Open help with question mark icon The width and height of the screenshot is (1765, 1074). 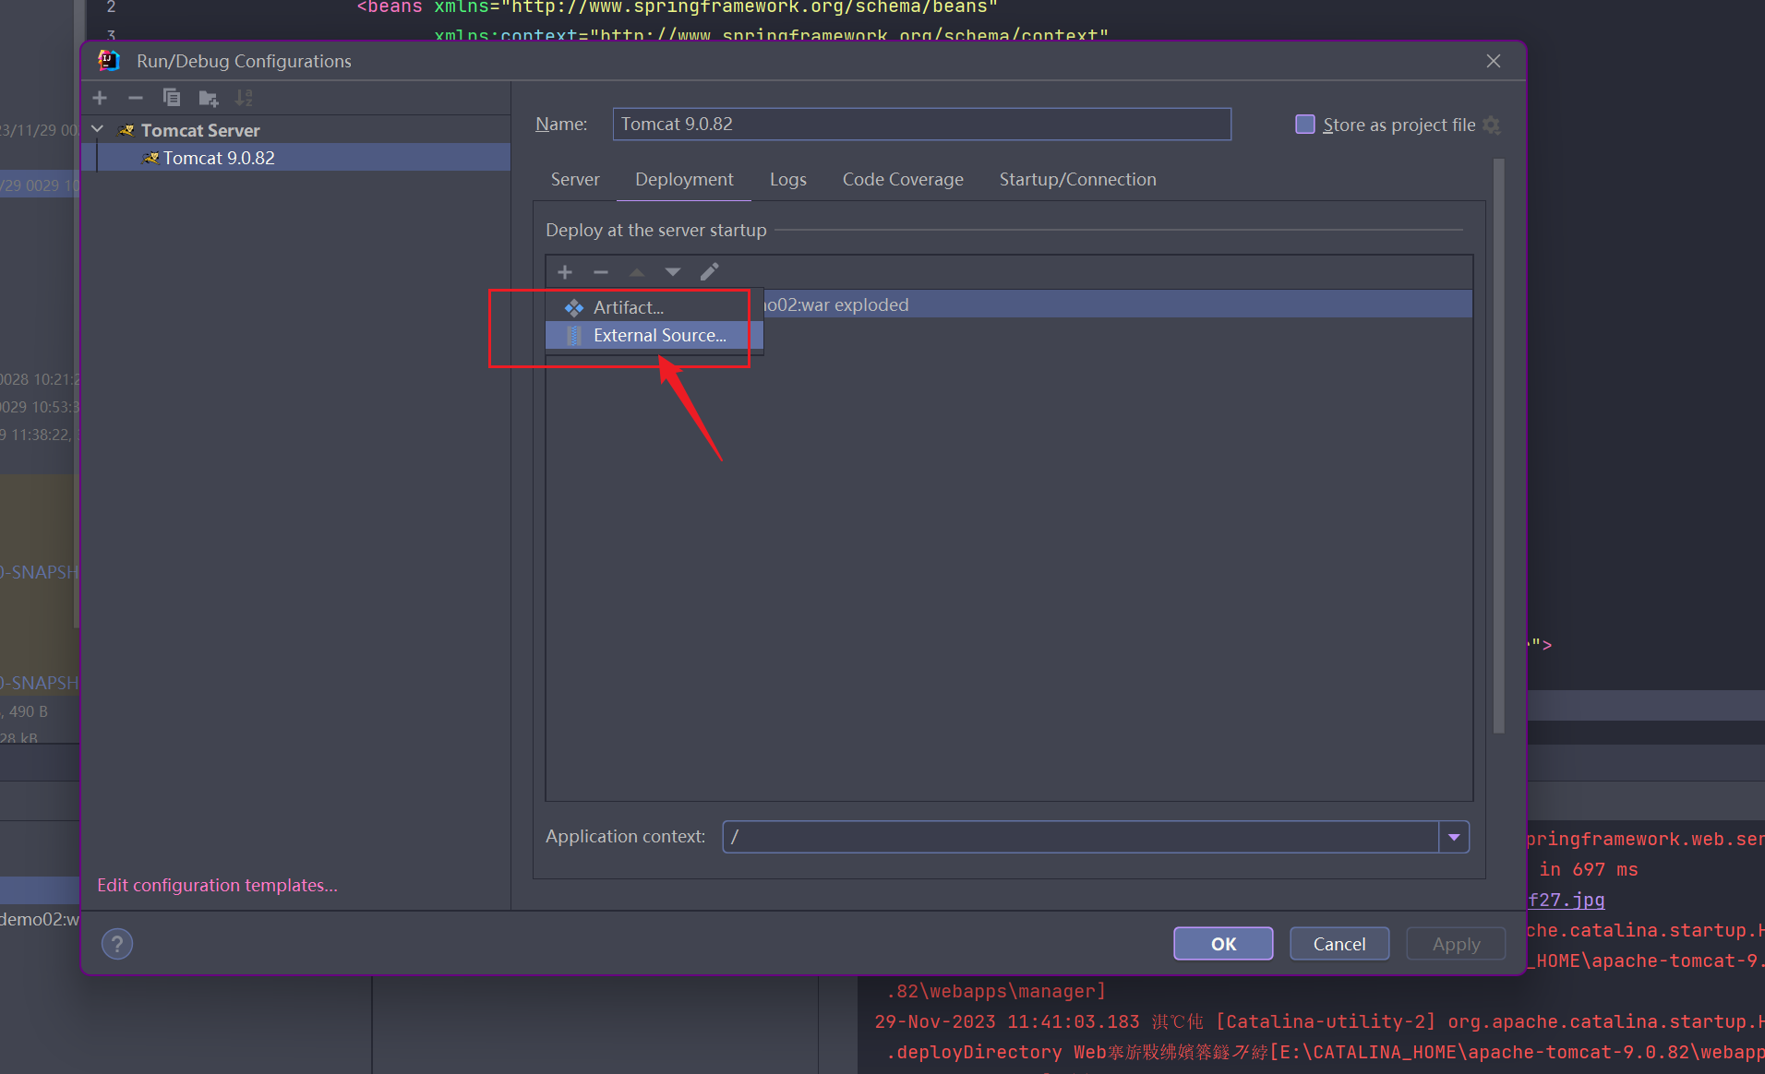[x=117, y=944]
